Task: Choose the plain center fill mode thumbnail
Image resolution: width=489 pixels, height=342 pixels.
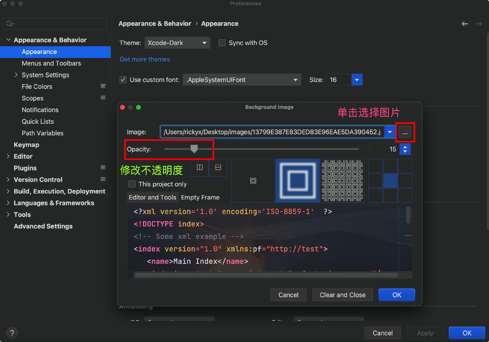Action: pos(253,180)
